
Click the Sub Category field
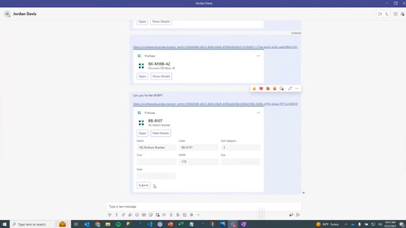(x=241, y=147)
